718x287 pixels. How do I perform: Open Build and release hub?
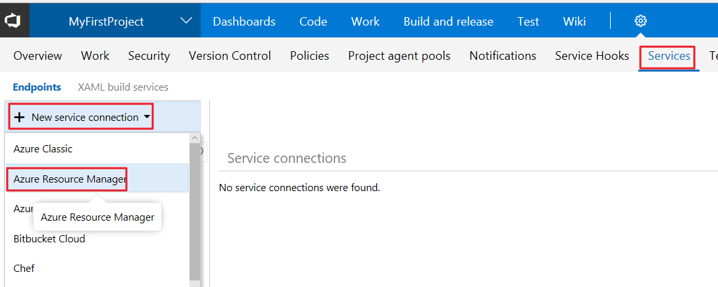448,21
